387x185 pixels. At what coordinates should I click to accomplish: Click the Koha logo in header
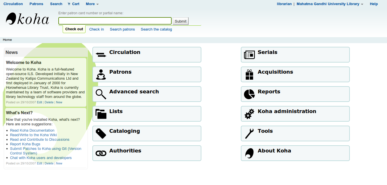27,19
